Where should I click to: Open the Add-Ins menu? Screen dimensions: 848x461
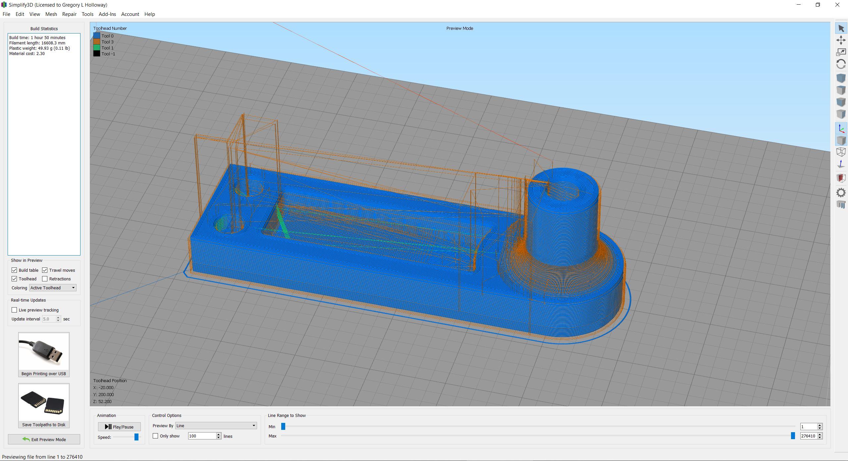(x=107, y=14)
